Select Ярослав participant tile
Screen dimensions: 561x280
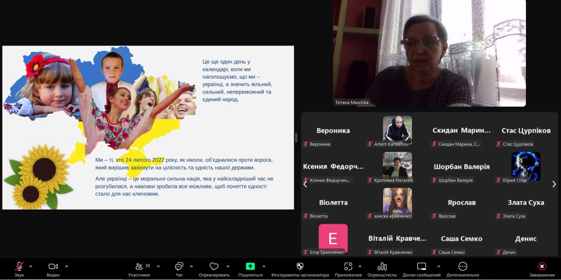[x=462, y=203]
